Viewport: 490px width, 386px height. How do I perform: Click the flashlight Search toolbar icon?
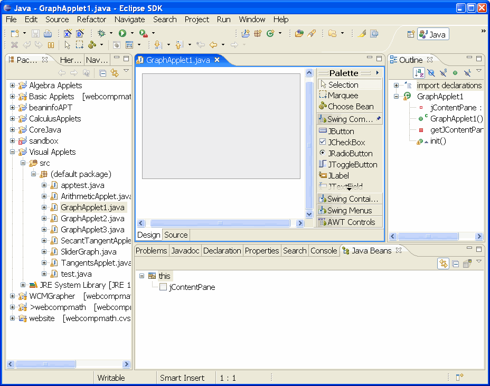click(312, 33)
